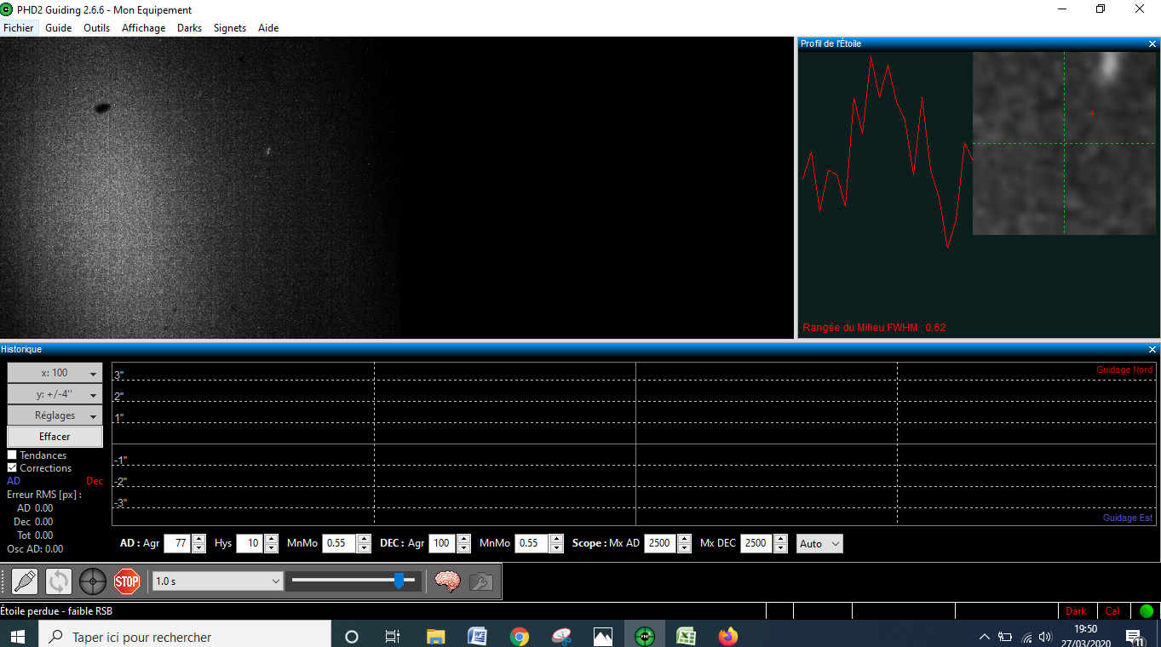
Task: Open Firefox from the taskbar
Action: [x=727, y=636]
